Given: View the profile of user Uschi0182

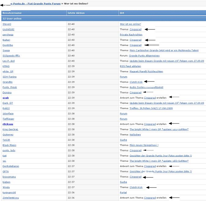Looking at the screenshot, I should [8, 29].
